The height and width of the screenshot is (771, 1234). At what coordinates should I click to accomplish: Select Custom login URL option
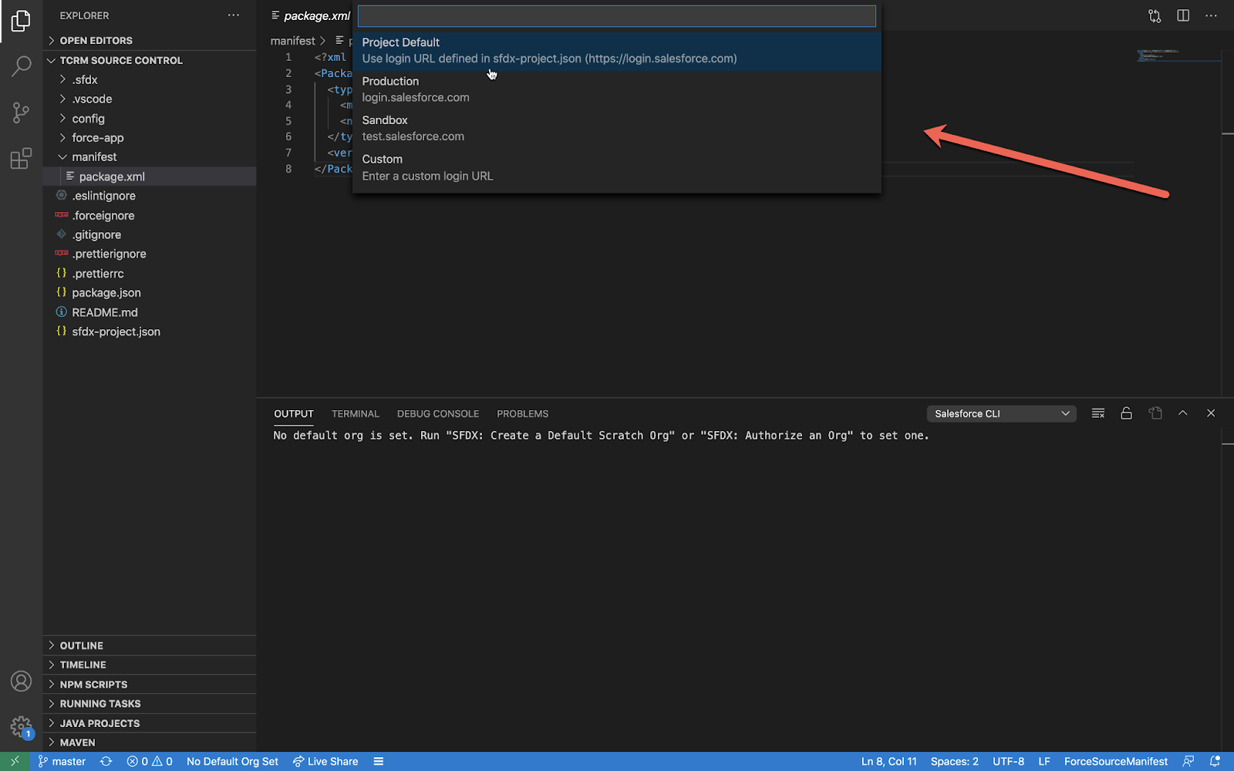tap(617, 168)
